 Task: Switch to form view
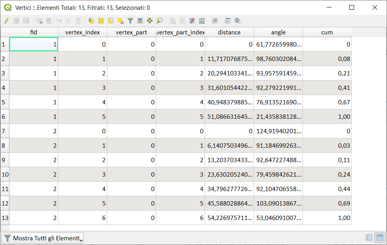click(x=369, y=238)
